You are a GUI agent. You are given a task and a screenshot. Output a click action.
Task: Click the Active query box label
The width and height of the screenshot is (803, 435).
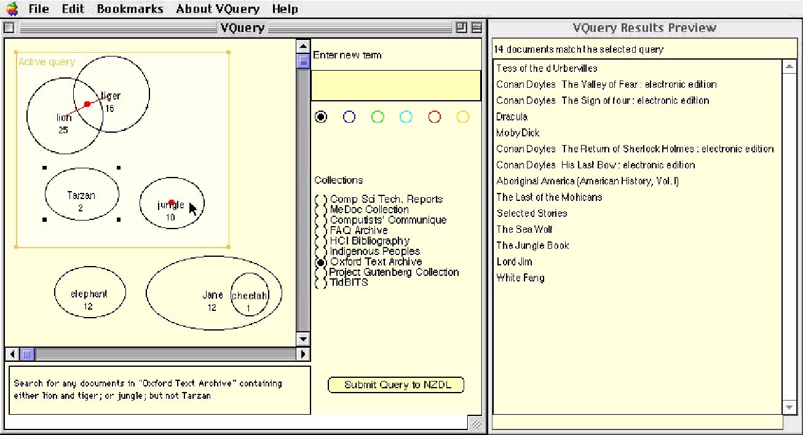click(x=47, y=62)
